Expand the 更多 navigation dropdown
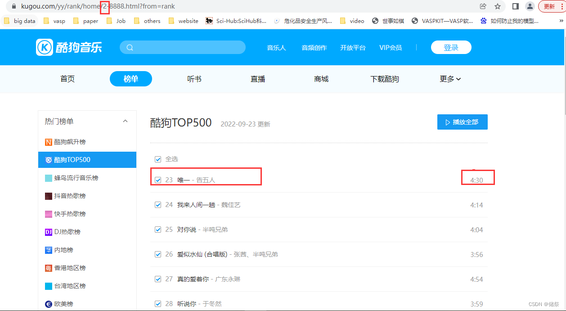Image resolution: width=566 pixels, height=311 pixels. click(x=450, y=79)
